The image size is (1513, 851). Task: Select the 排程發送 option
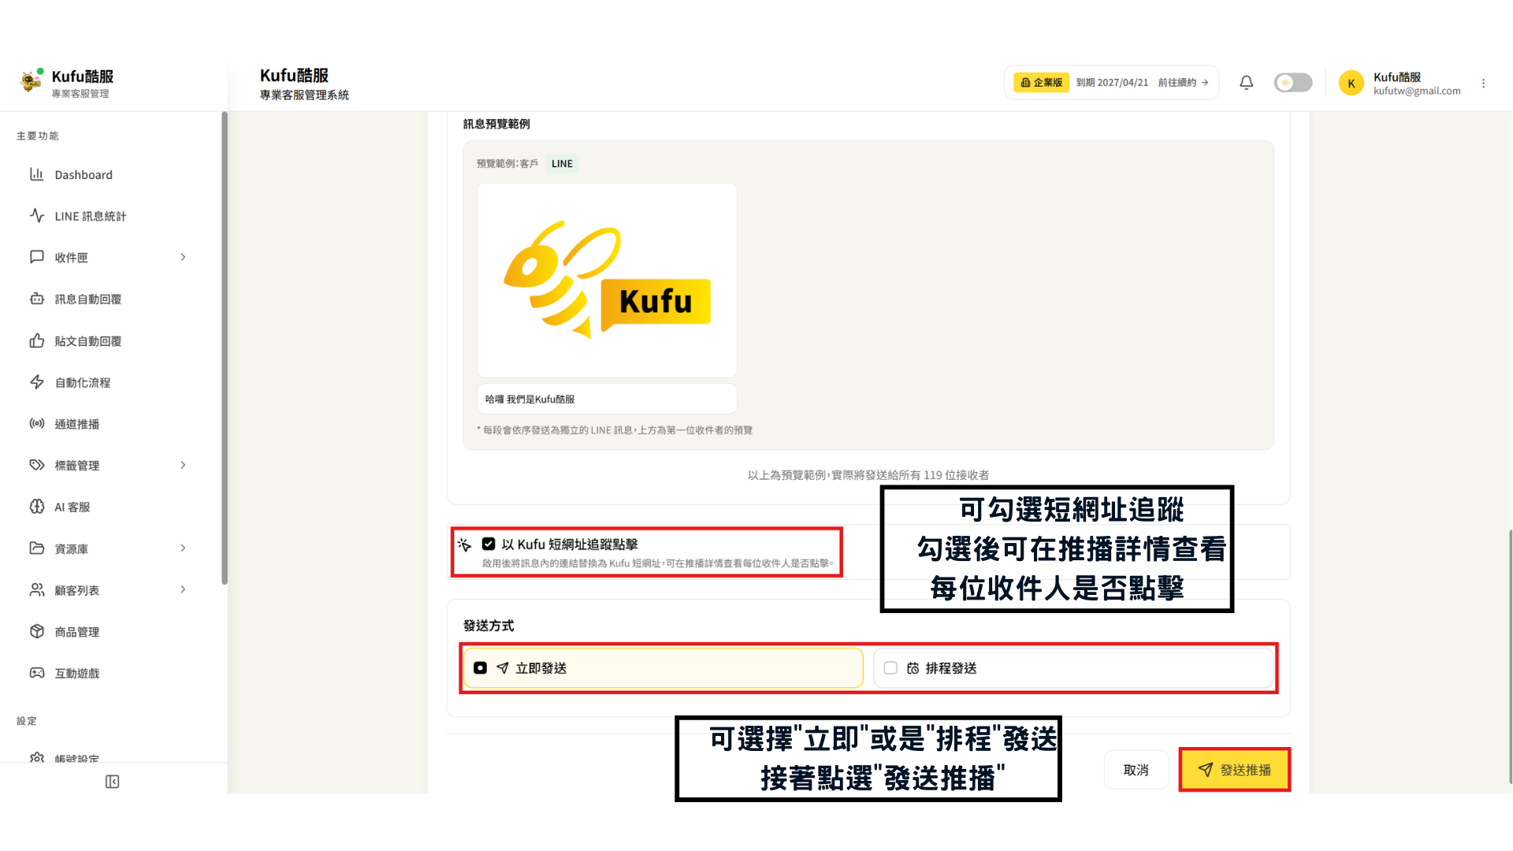pyautogui.click(x=1073, y=668)
